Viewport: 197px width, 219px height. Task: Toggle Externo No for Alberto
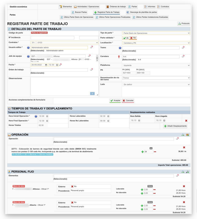[74, 202]
